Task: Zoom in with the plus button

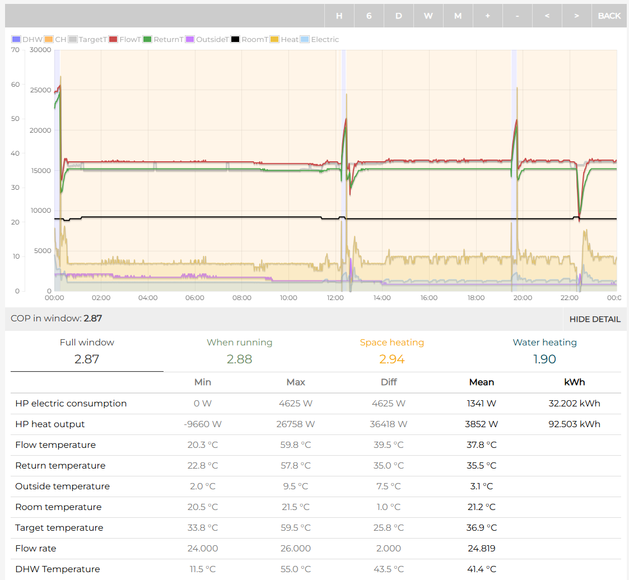Action: pos(487,16)
